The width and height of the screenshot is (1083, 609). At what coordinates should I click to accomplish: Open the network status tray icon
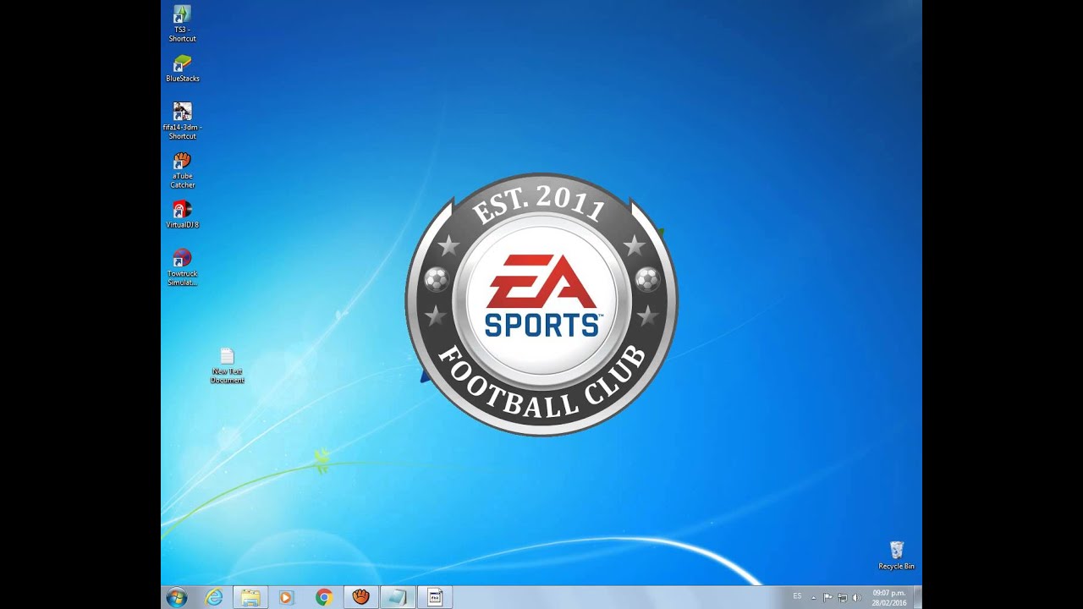(842, 597)
